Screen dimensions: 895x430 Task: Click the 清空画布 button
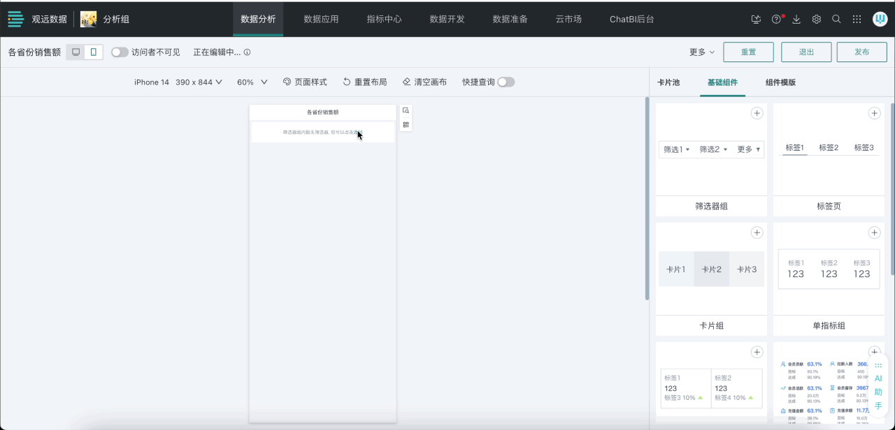424,82
